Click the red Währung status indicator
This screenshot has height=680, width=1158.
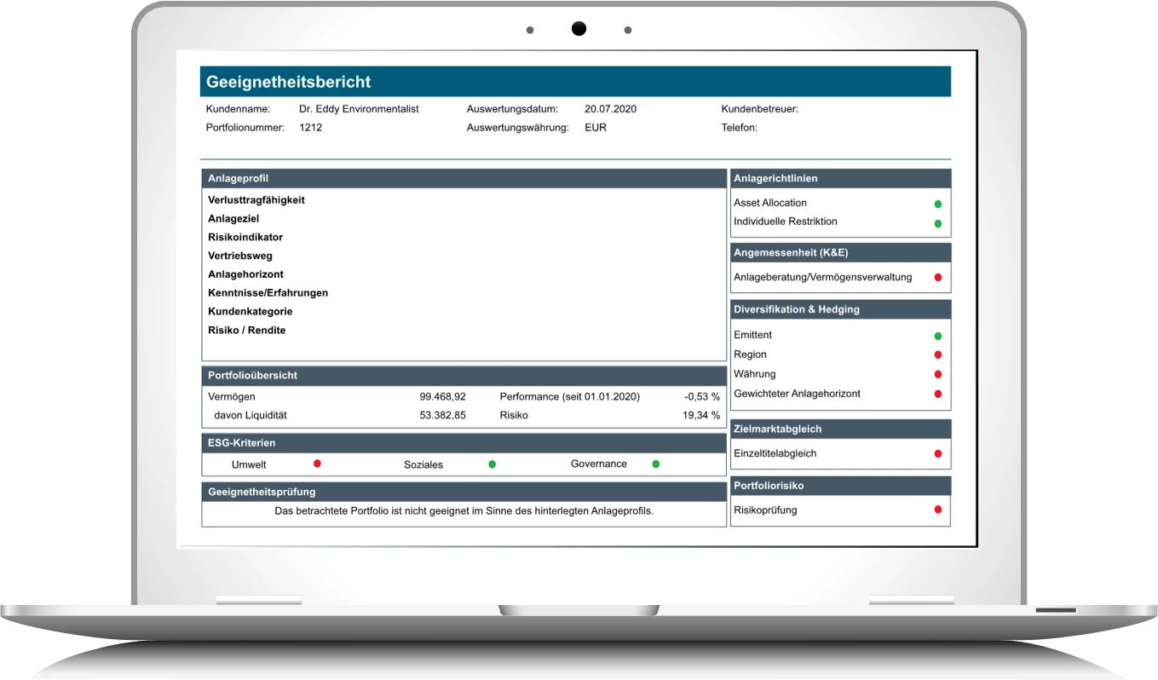[x=937, y=374]
